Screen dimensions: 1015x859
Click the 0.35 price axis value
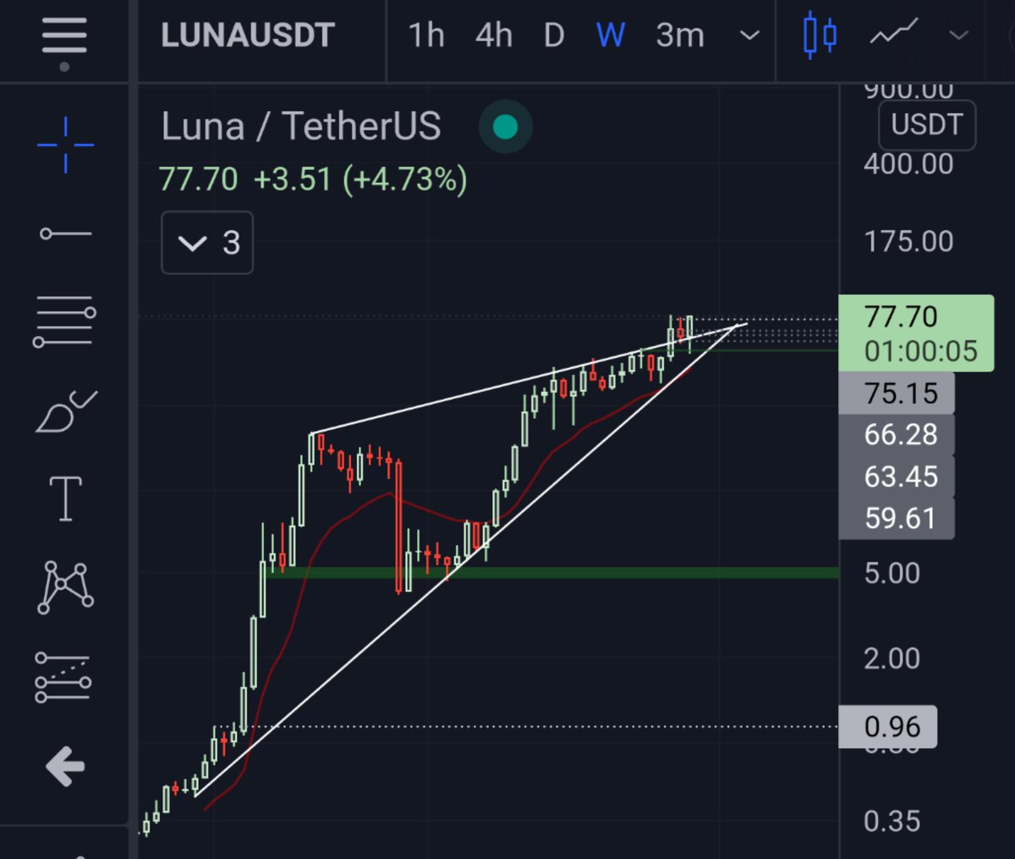tap(892, 821)
